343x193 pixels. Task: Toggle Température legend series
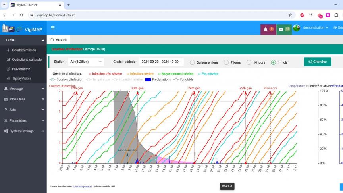point(98,79)
